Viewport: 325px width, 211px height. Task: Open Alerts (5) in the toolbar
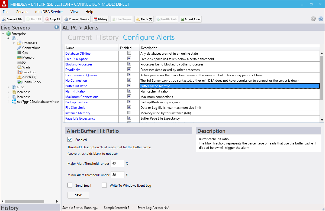click(x=144, y=19)
